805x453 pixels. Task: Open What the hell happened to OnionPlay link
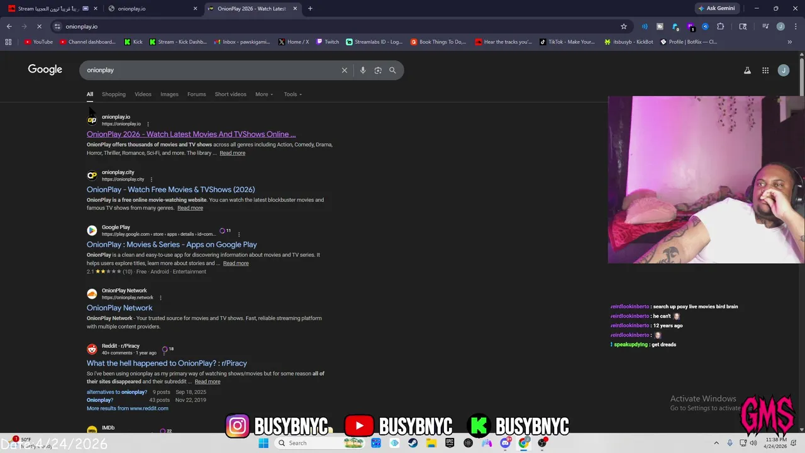167,363
